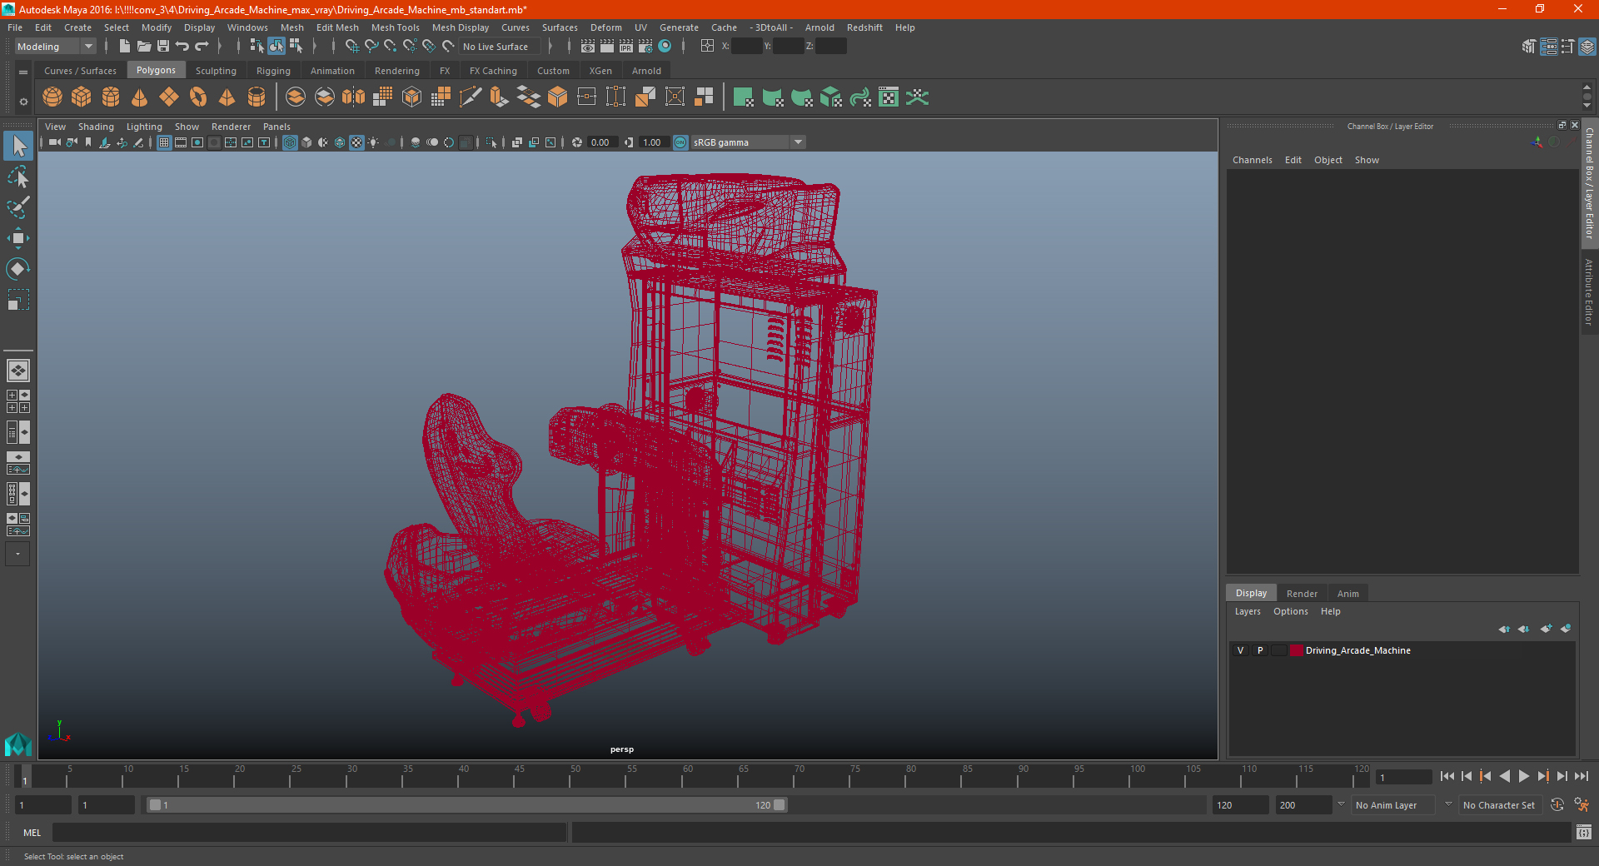The image size is (1599, 866).
Task: Switch to the Render layer tab
Action: click(x=1302, y=594)
